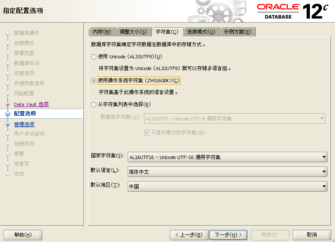Proceed with 下一步(N) button
The width and height of the screenshot is (335, 242).
coord(228,235)
